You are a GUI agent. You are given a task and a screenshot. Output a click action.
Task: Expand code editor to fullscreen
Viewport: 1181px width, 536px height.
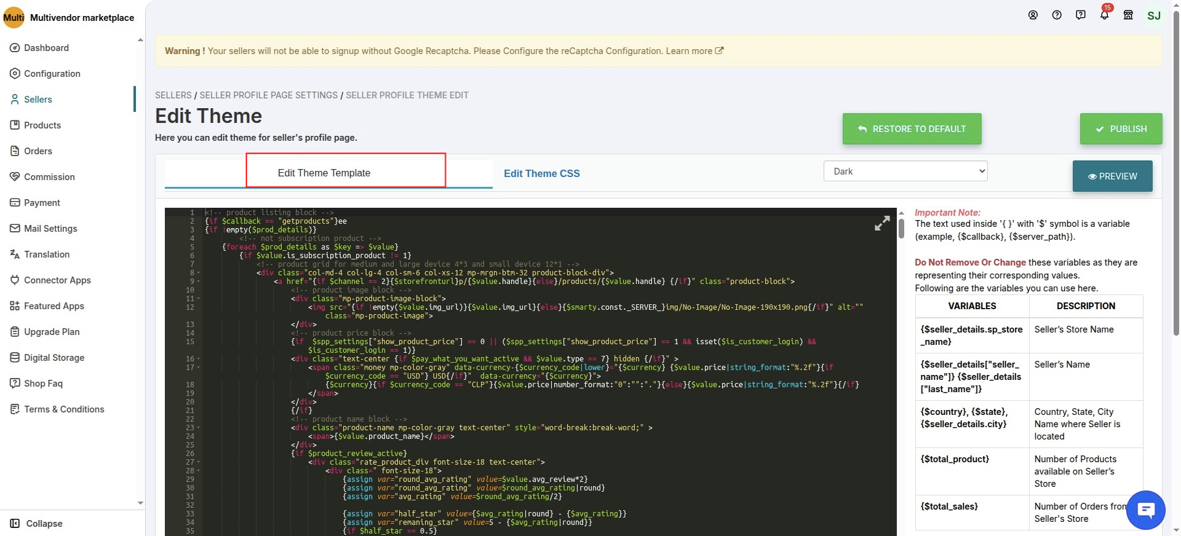coord(882,223)
